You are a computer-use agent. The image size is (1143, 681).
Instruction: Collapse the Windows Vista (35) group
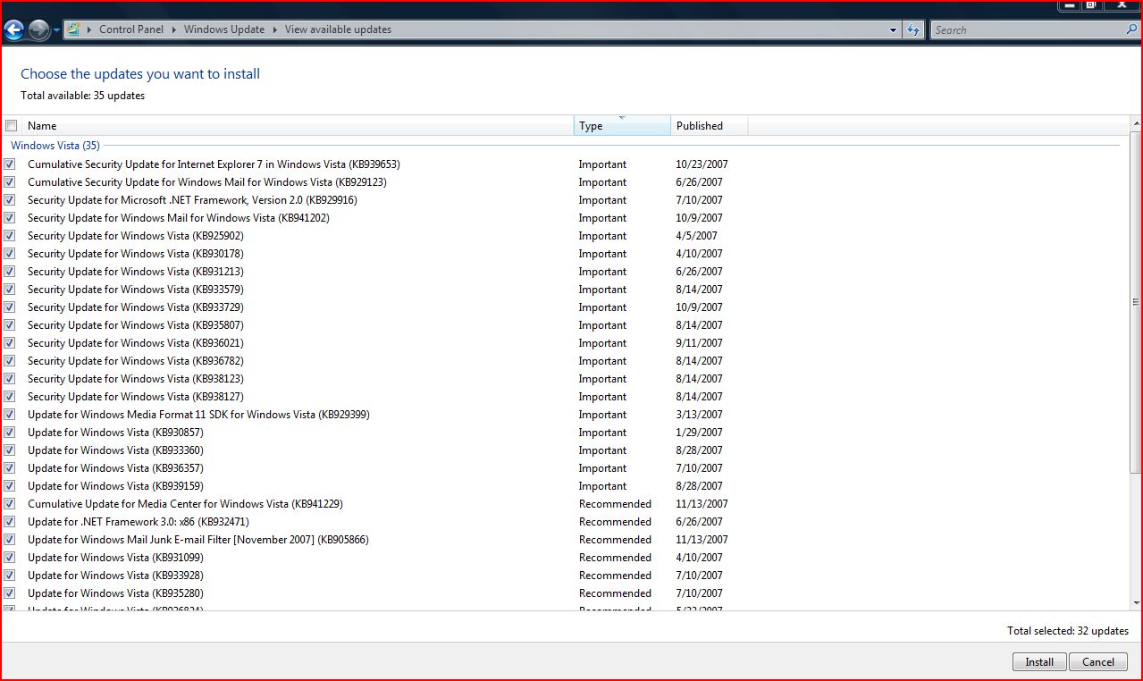click(55, 146)
